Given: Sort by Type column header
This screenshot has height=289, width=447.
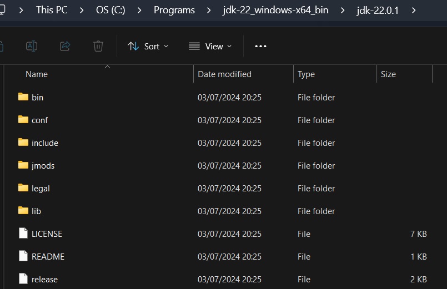Looking at the screenshot, I should (x=306, y=74).
